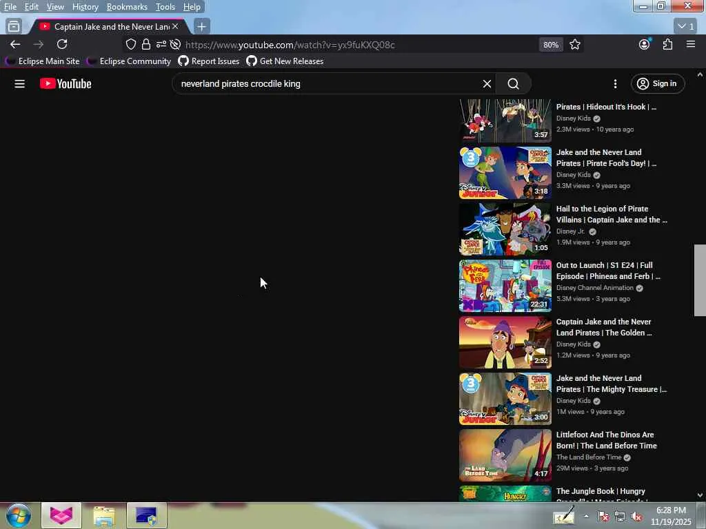The image size is (706, 529).
Task: Open tracking protection shield icon
Action: (x=130, y=45)
